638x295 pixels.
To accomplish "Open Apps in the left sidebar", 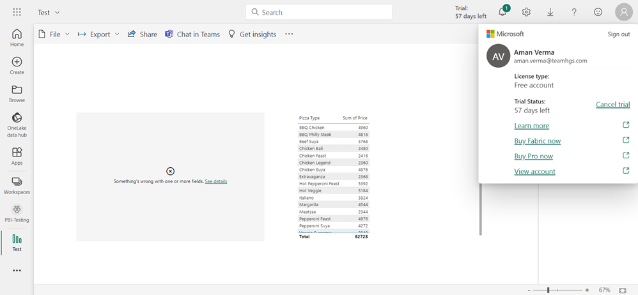I will point(17,156).
